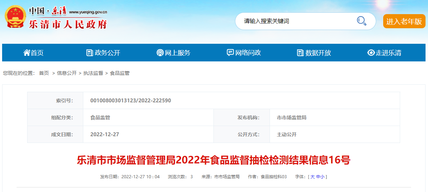
Task: Switch font size to medium (中)
Action: pyautogui.click(x=318, y=177)
